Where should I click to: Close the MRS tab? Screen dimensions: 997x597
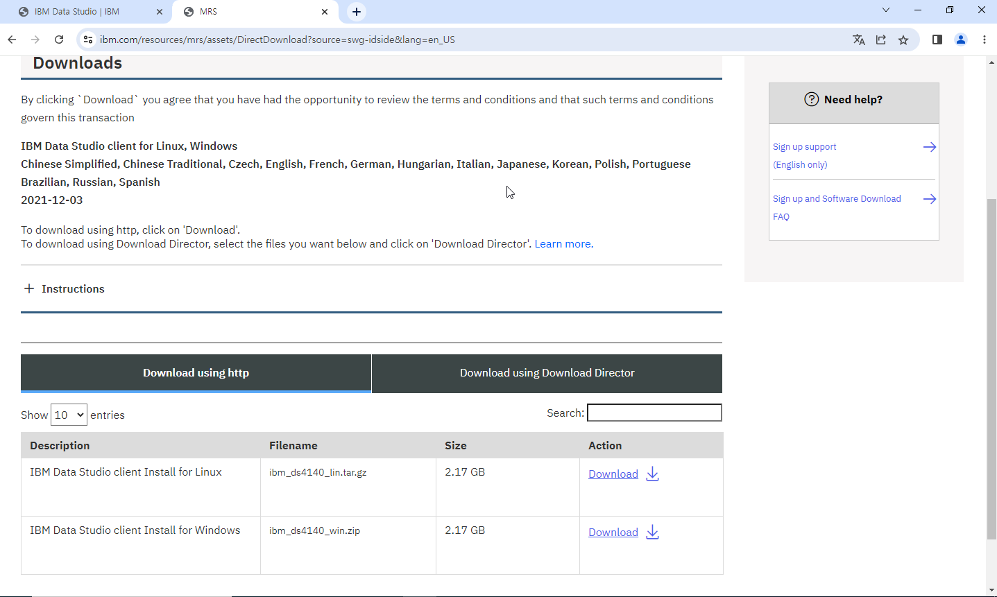(325, 12)
